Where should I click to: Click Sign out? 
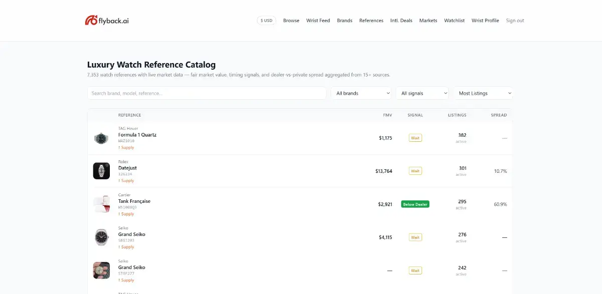coord(515,21)
